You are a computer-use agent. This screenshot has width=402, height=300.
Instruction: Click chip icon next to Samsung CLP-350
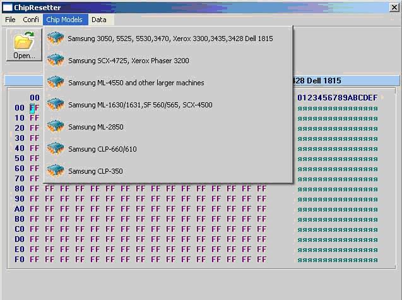(56, 171)
